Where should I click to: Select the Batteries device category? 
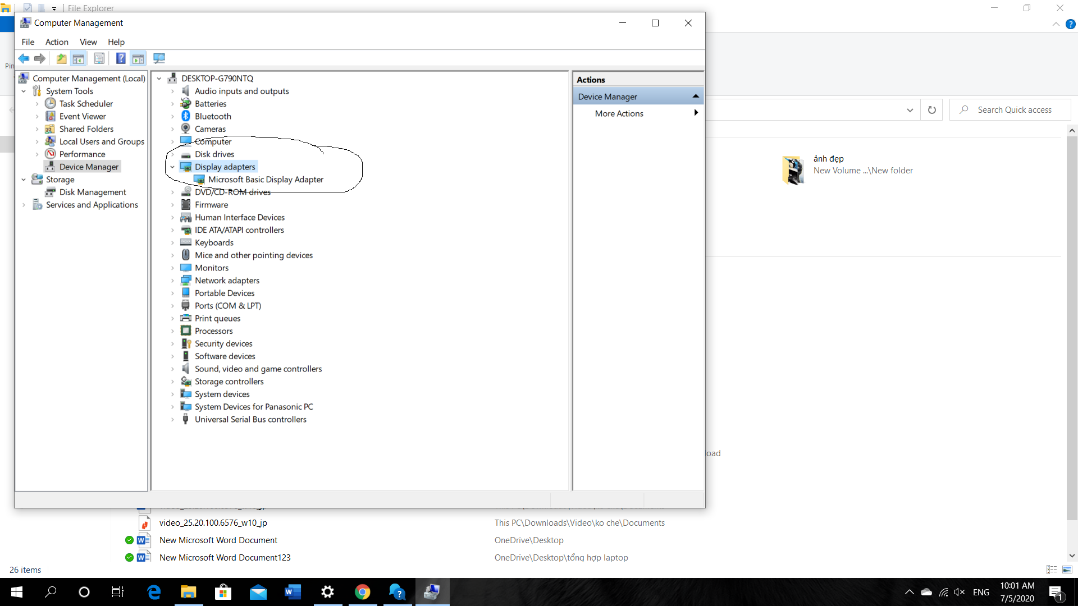[211, 104]
